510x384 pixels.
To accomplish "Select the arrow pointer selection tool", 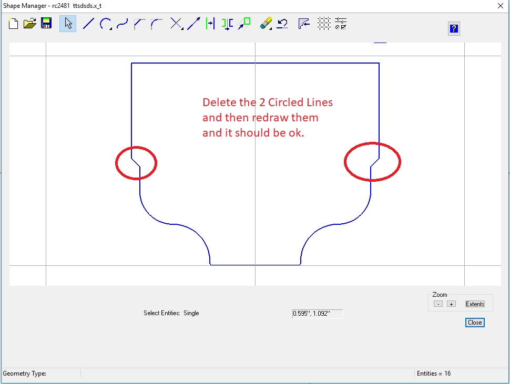I will (x=68, y=24).
